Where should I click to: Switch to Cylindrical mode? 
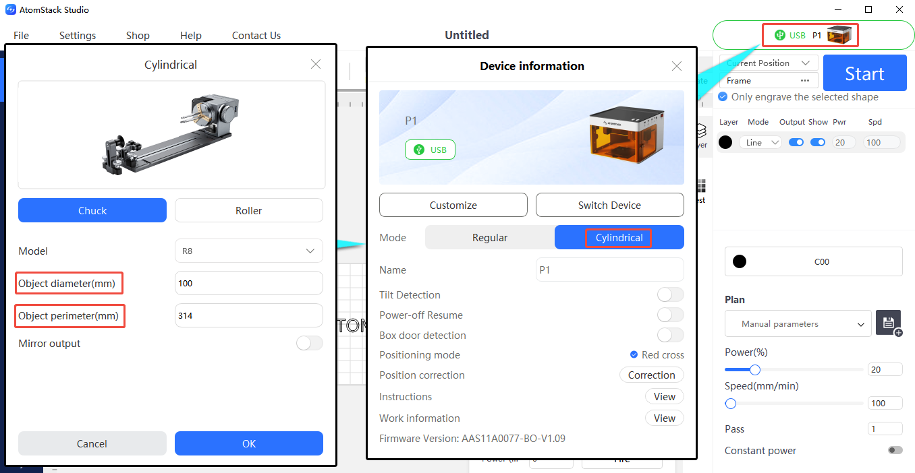tap(619, 237)
